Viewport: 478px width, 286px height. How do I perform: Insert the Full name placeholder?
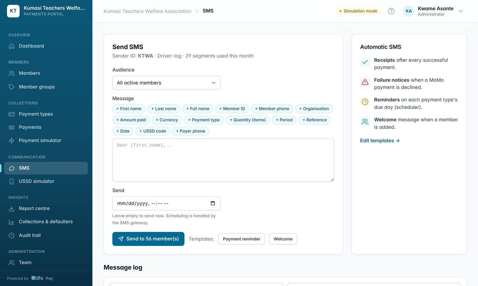(198, 109)
